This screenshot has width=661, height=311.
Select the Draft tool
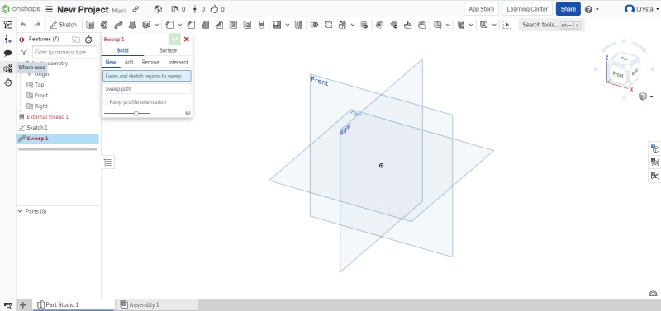tap(205, 25)
